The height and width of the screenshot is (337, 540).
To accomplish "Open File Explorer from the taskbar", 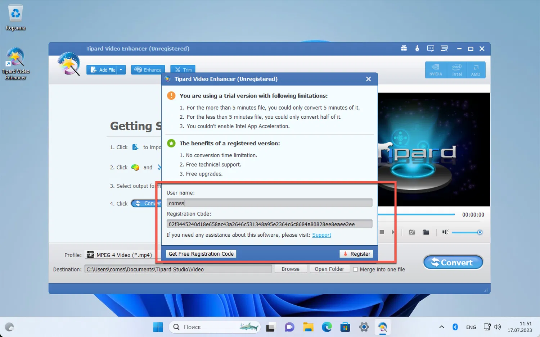I will (308, 327).
